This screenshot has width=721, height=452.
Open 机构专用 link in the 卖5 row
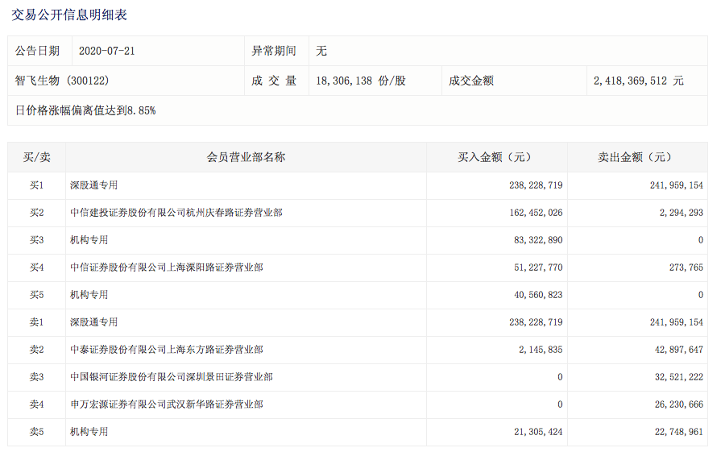pyautogui.click(x=89, y=432)
